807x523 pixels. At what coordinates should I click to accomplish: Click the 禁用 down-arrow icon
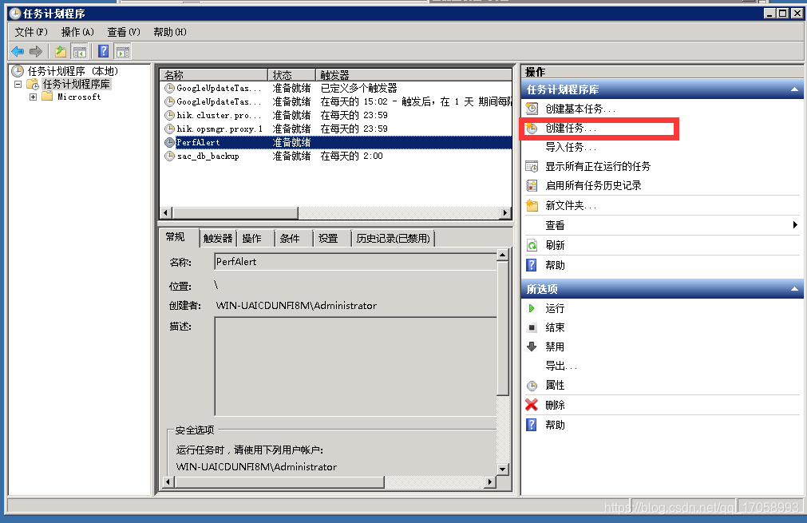coord(532,347)
